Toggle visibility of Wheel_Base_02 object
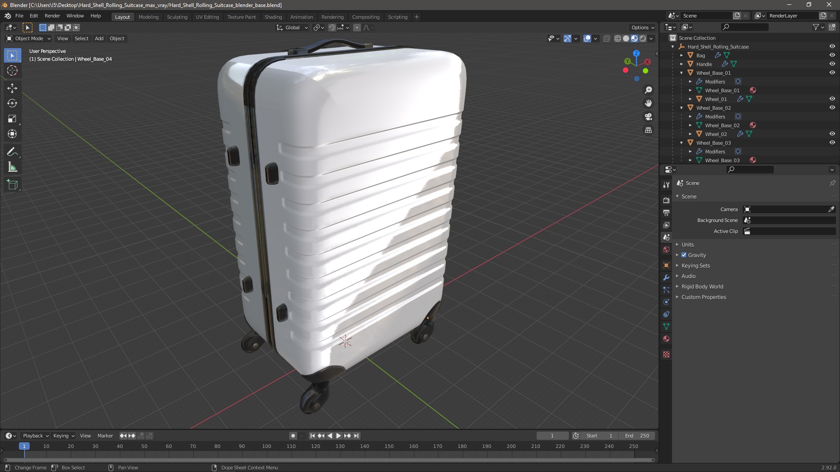This screenshot has width=840, height=472. pos(832,108)
